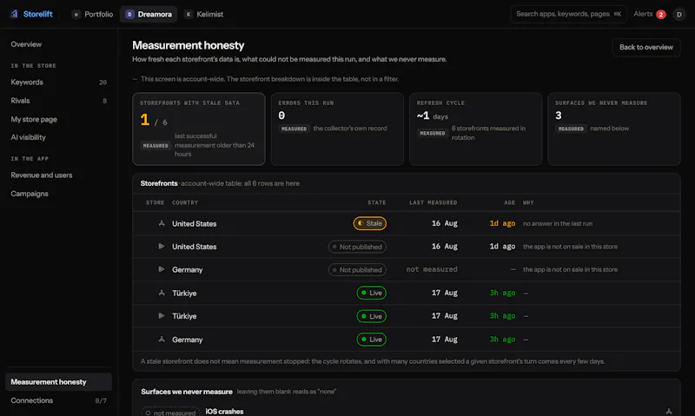The width and height of the screenshot is (695, 416).
Task: Select Measurement honesty in sidebar
Action: (x=58, y=382)
